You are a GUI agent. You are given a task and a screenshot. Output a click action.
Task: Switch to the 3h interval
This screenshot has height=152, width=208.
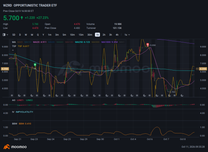click(x=110, y=35)
